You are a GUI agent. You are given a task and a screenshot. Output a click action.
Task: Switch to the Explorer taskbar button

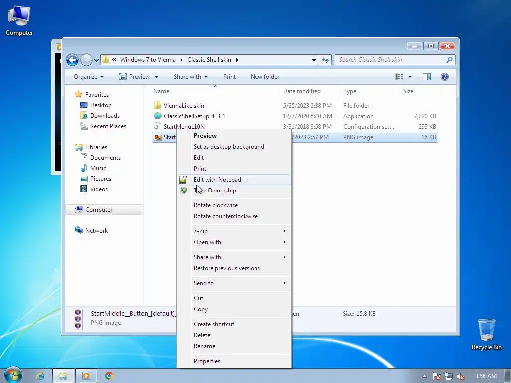click(63, 376)
